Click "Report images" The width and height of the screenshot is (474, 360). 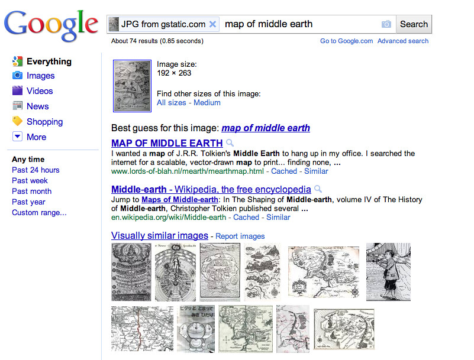pyautogui.click(x=240, y=236)
